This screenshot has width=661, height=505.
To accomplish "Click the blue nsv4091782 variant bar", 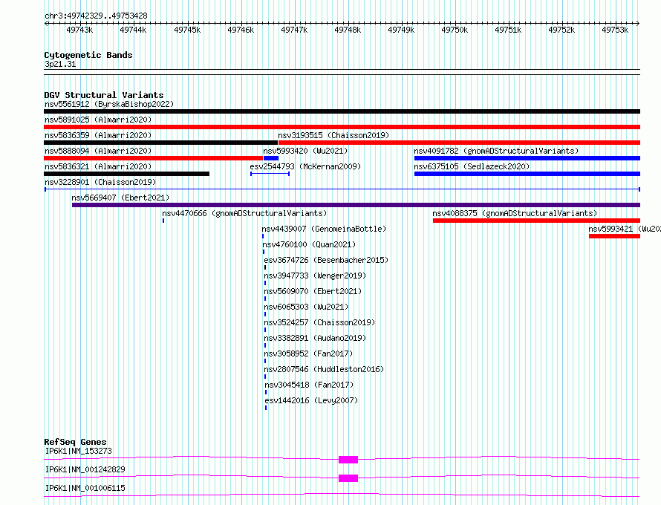I will pos(527,158).
